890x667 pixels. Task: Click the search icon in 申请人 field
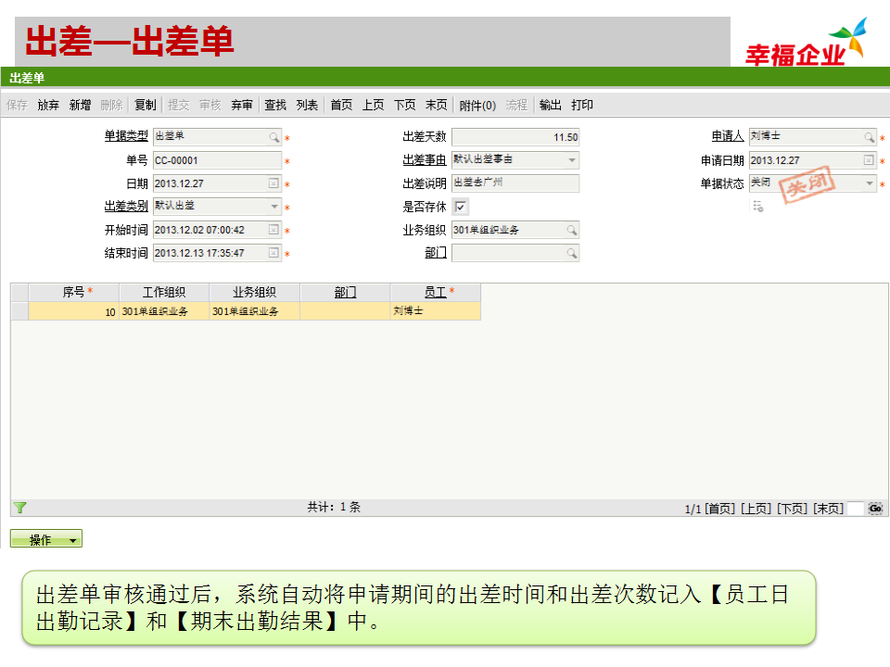tap(869, 137)
